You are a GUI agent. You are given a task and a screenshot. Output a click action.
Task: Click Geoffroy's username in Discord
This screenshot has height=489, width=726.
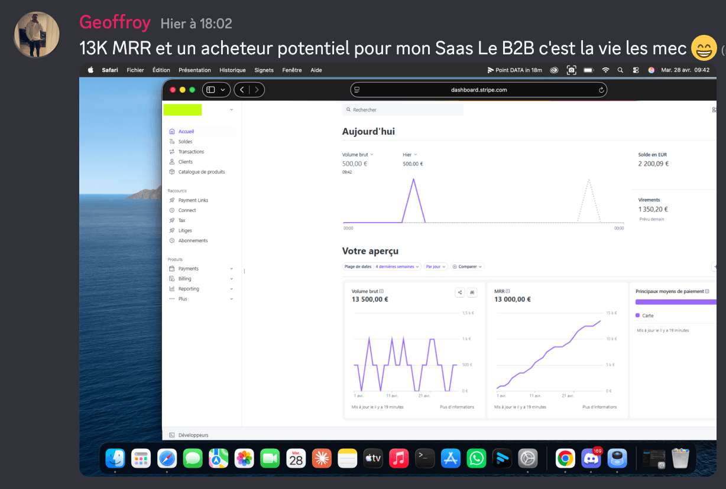[x=115, y=22]
